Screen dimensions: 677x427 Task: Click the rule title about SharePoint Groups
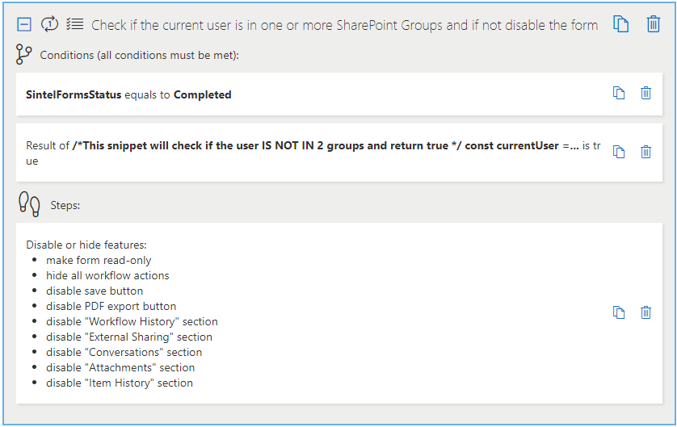click(345, 25)
